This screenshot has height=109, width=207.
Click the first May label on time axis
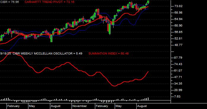(32, 106)
